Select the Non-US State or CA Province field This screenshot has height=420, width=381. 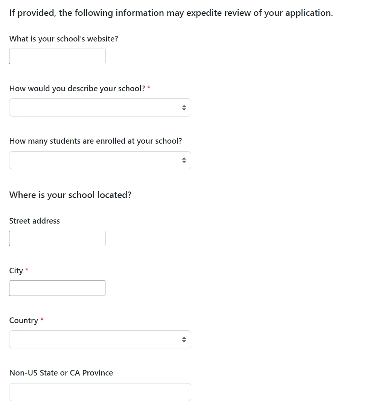pos(100,392)
